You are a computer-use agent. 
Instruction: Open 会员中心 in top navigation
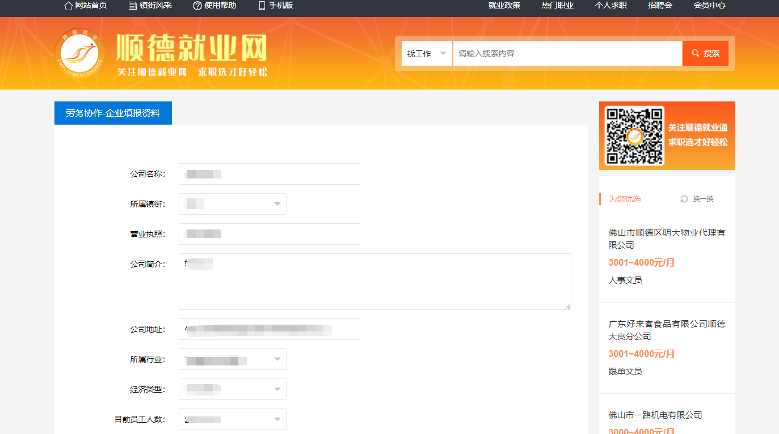coord(709,6)
